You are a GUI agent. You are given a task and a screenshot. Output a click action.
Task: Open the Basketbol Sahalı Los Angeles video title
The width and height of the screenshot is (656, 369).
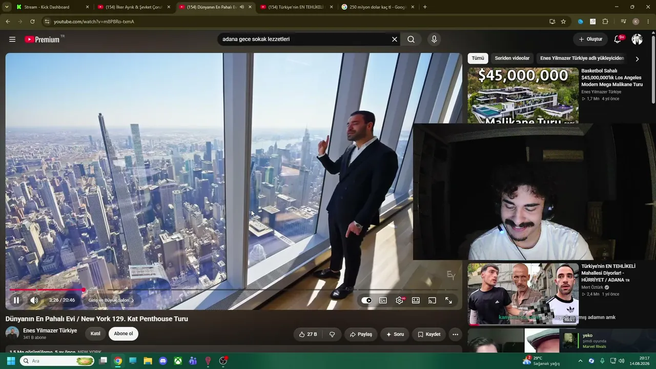pos(612,77)
